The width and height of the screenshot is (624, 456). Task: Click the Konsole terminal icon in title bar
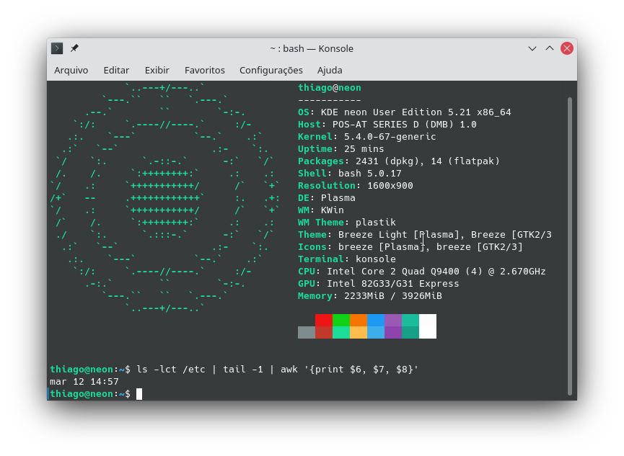pos(57,48)
